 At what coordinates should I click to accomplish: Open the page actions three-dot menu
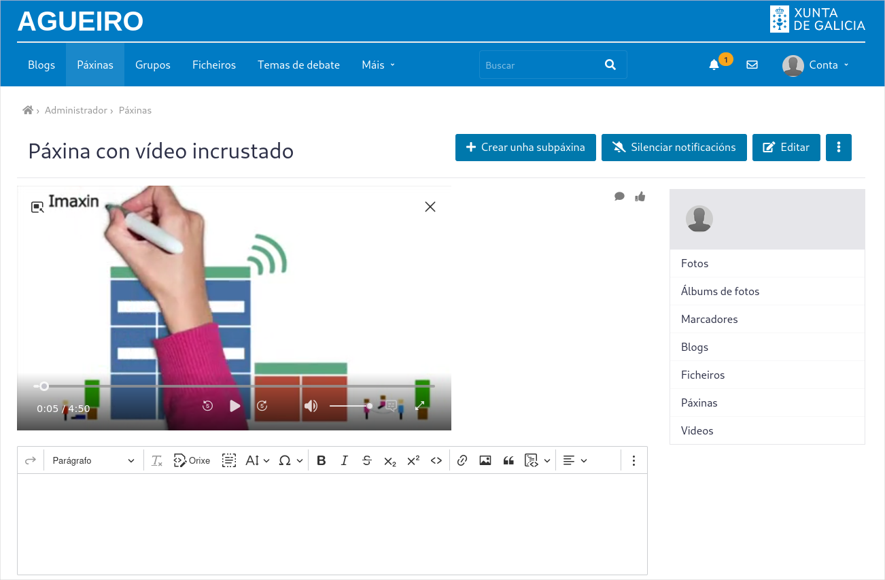[839, 147]
